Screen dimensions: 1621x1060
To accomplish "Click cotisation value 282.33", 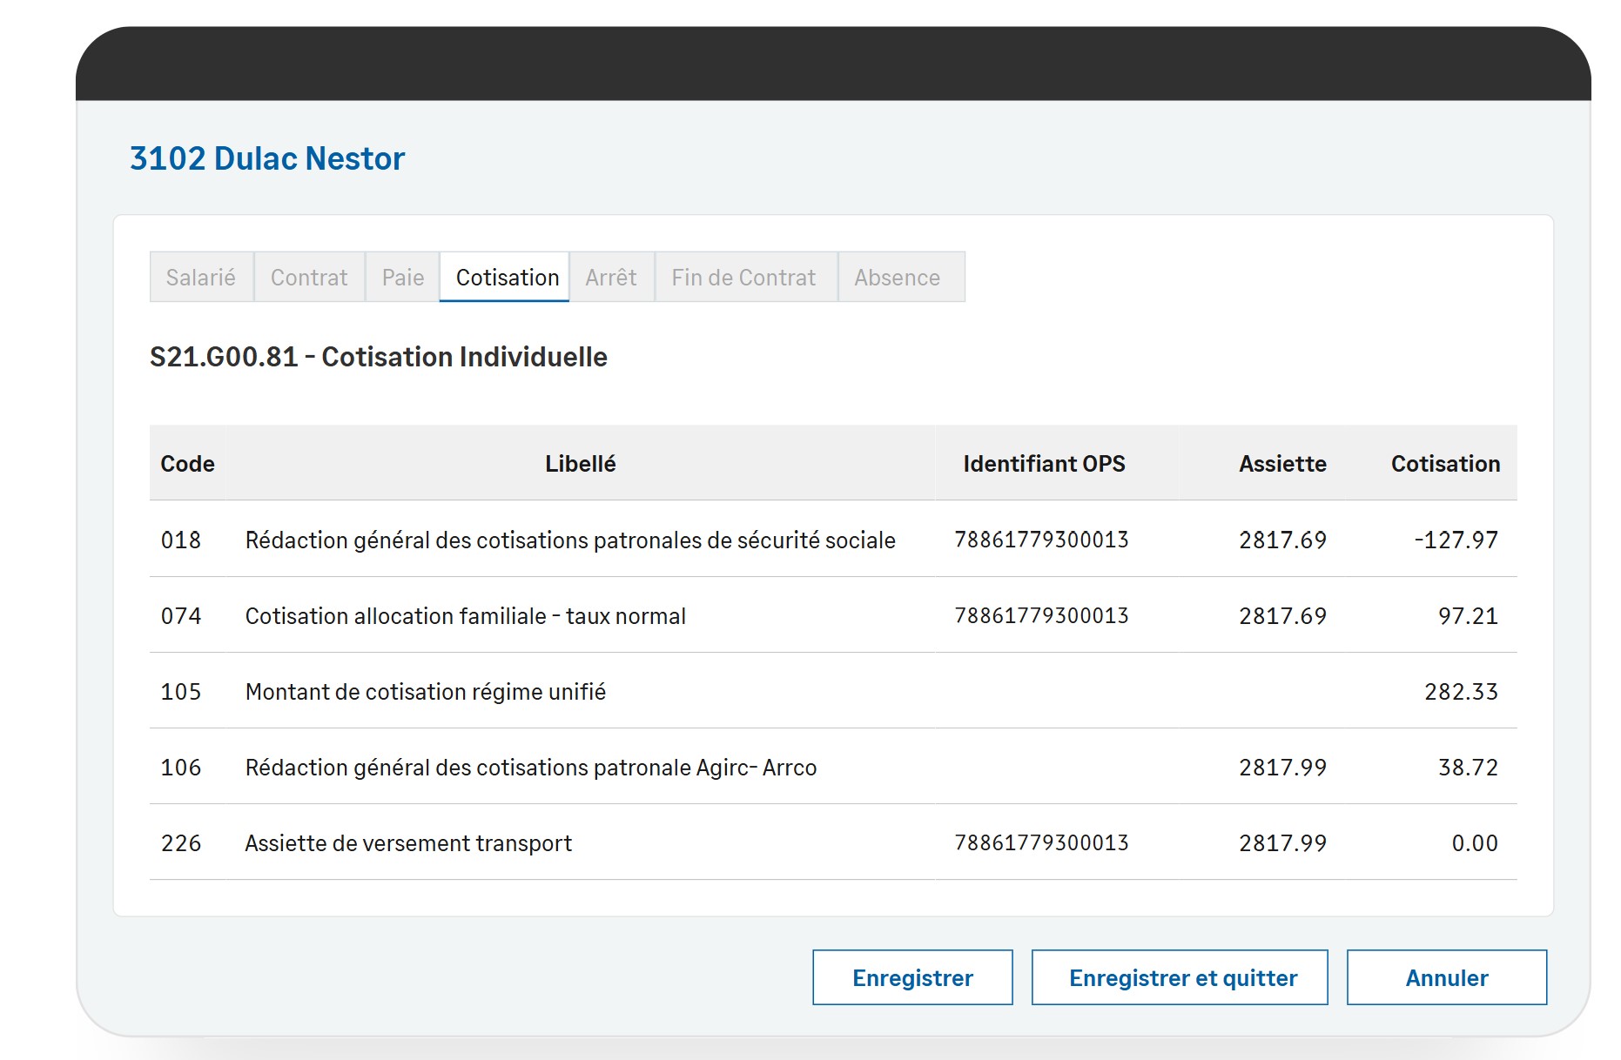I will tap(1461, 692).
